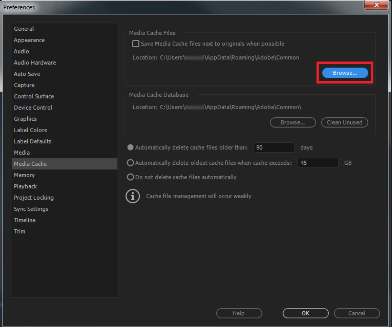Click the GB input field showing 45
The image size is (392, 327).
pyautogui.click(x=318, y=163)
